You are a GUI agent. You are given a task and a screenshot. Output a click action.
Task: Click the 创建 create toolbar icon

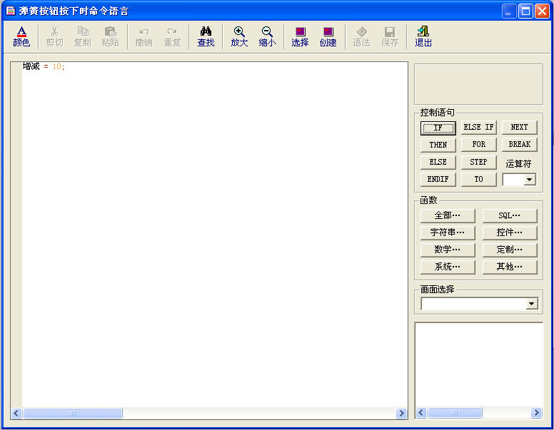coord(328,36)
